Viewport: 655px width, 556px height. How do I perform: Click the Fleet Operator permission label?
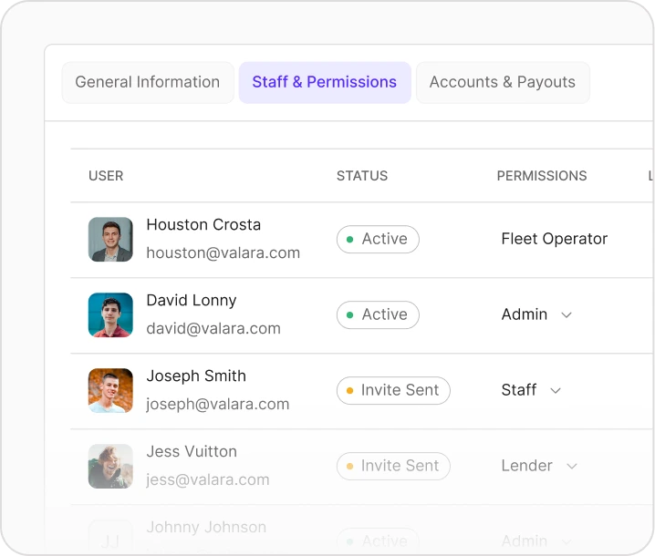pos(555,239)
